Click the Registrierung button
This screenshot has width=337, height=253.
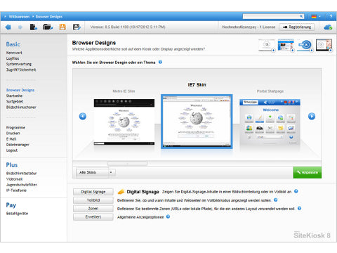(x=297, y=27)
